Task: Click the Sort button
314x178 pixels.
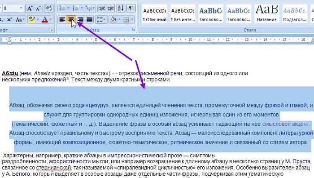Action: click(x=121, y=8)
